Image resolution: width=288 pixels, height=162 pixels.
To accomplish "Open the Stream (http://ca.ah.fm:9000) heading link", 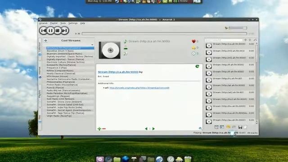I will coord(118,72).
